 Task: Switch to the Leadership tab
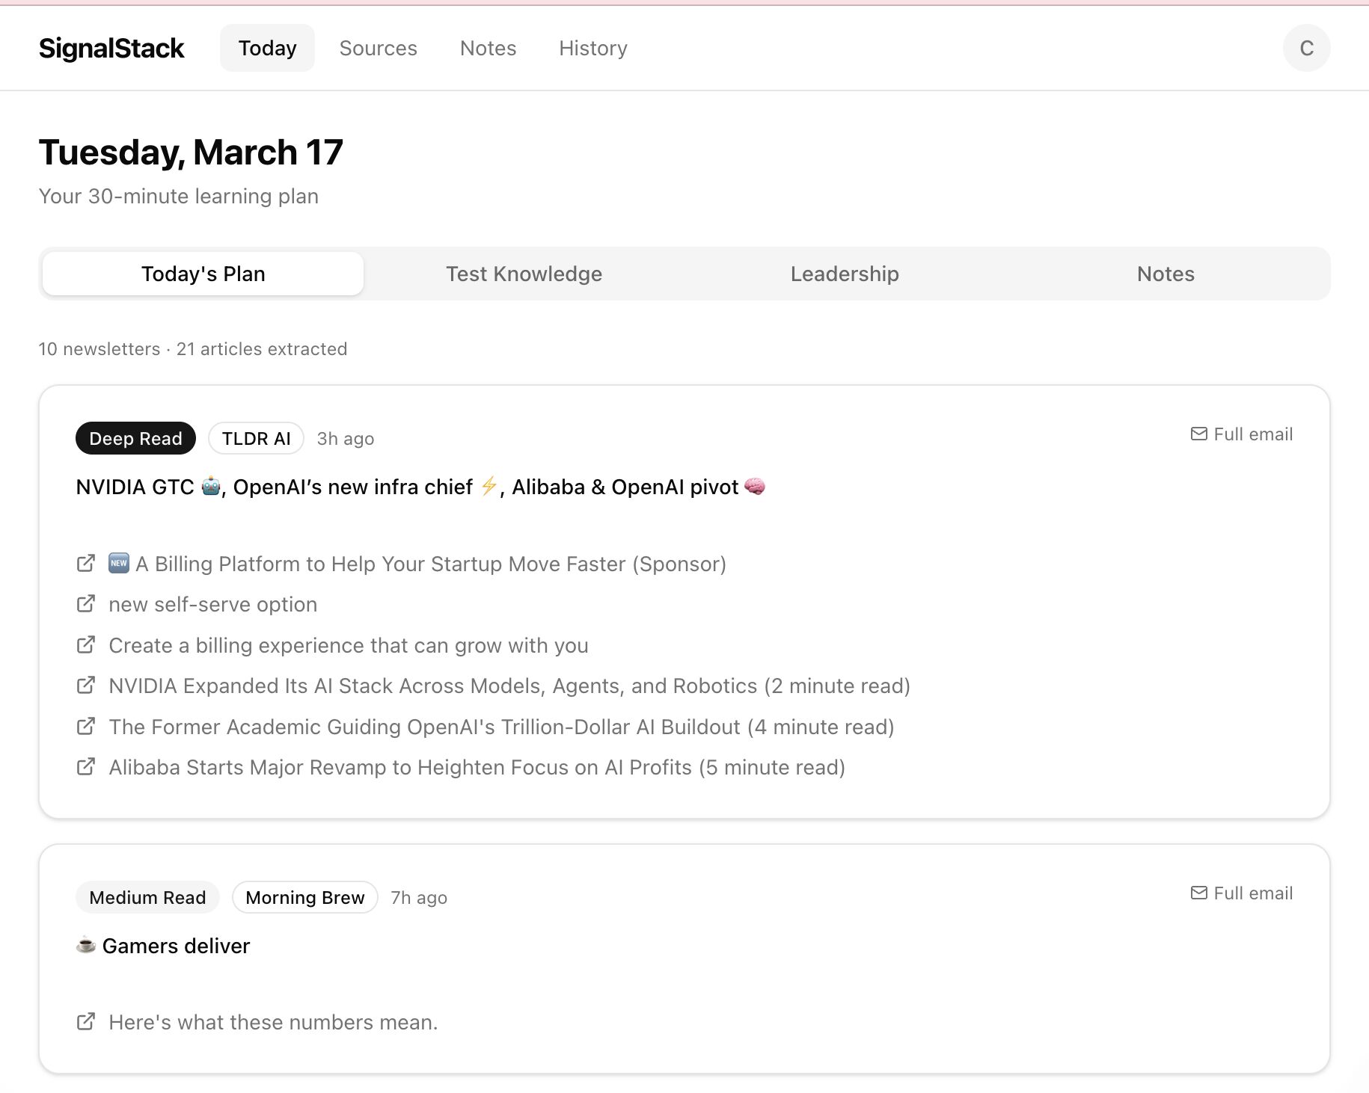845,274
